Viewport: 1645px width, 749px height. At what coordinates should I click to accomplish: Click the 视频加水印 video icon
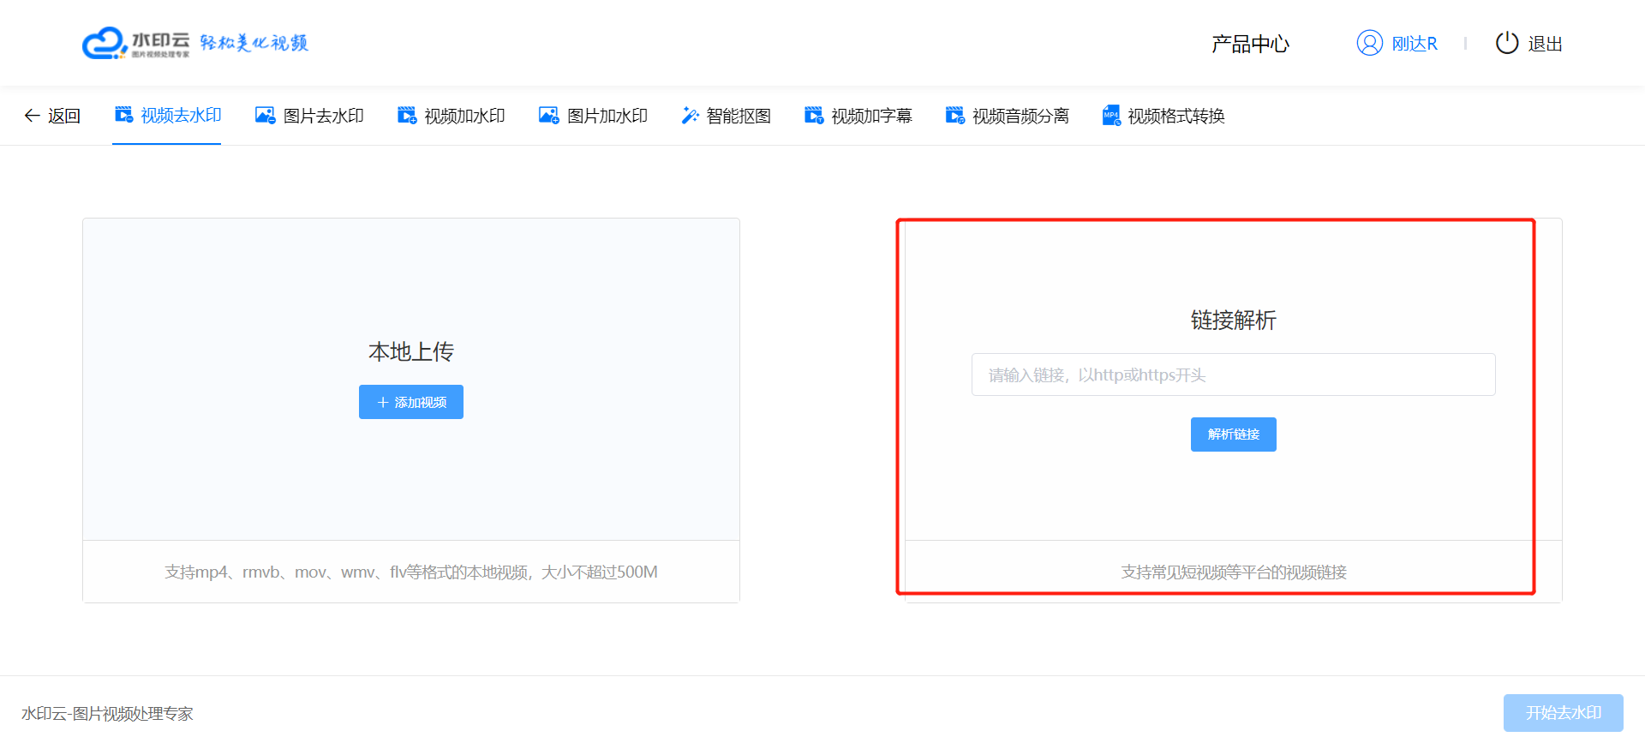coord(407,115)
